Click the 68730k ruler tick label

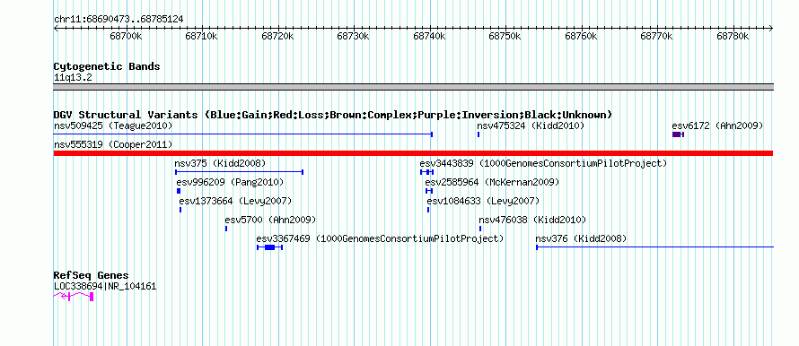[354, 37]
